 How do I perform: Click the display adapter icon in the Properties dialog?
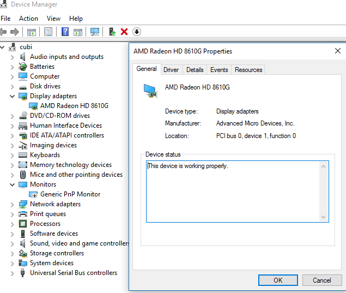click(x=150, y=91)
